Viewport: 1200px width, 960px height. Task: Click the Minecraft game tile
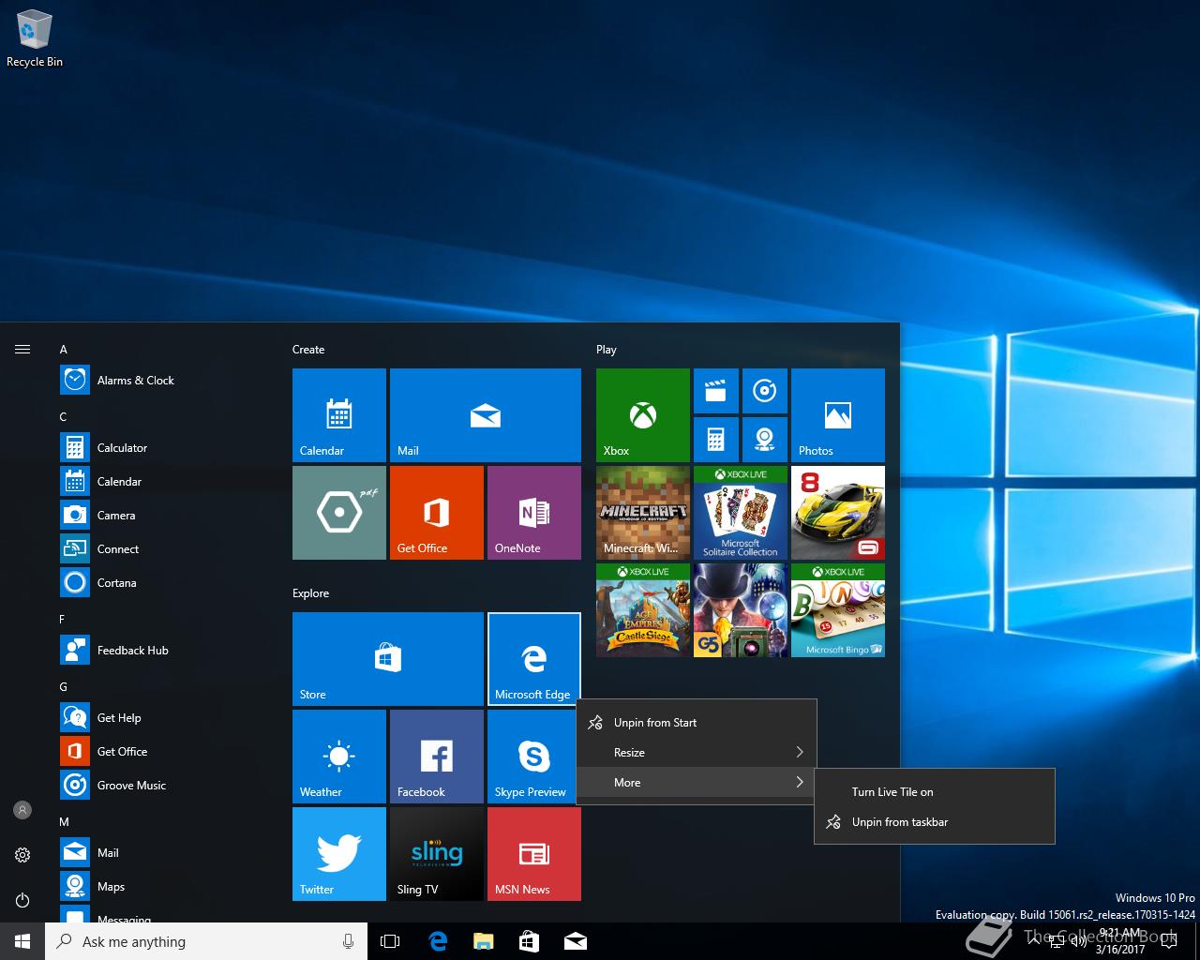tap(642, 512)
